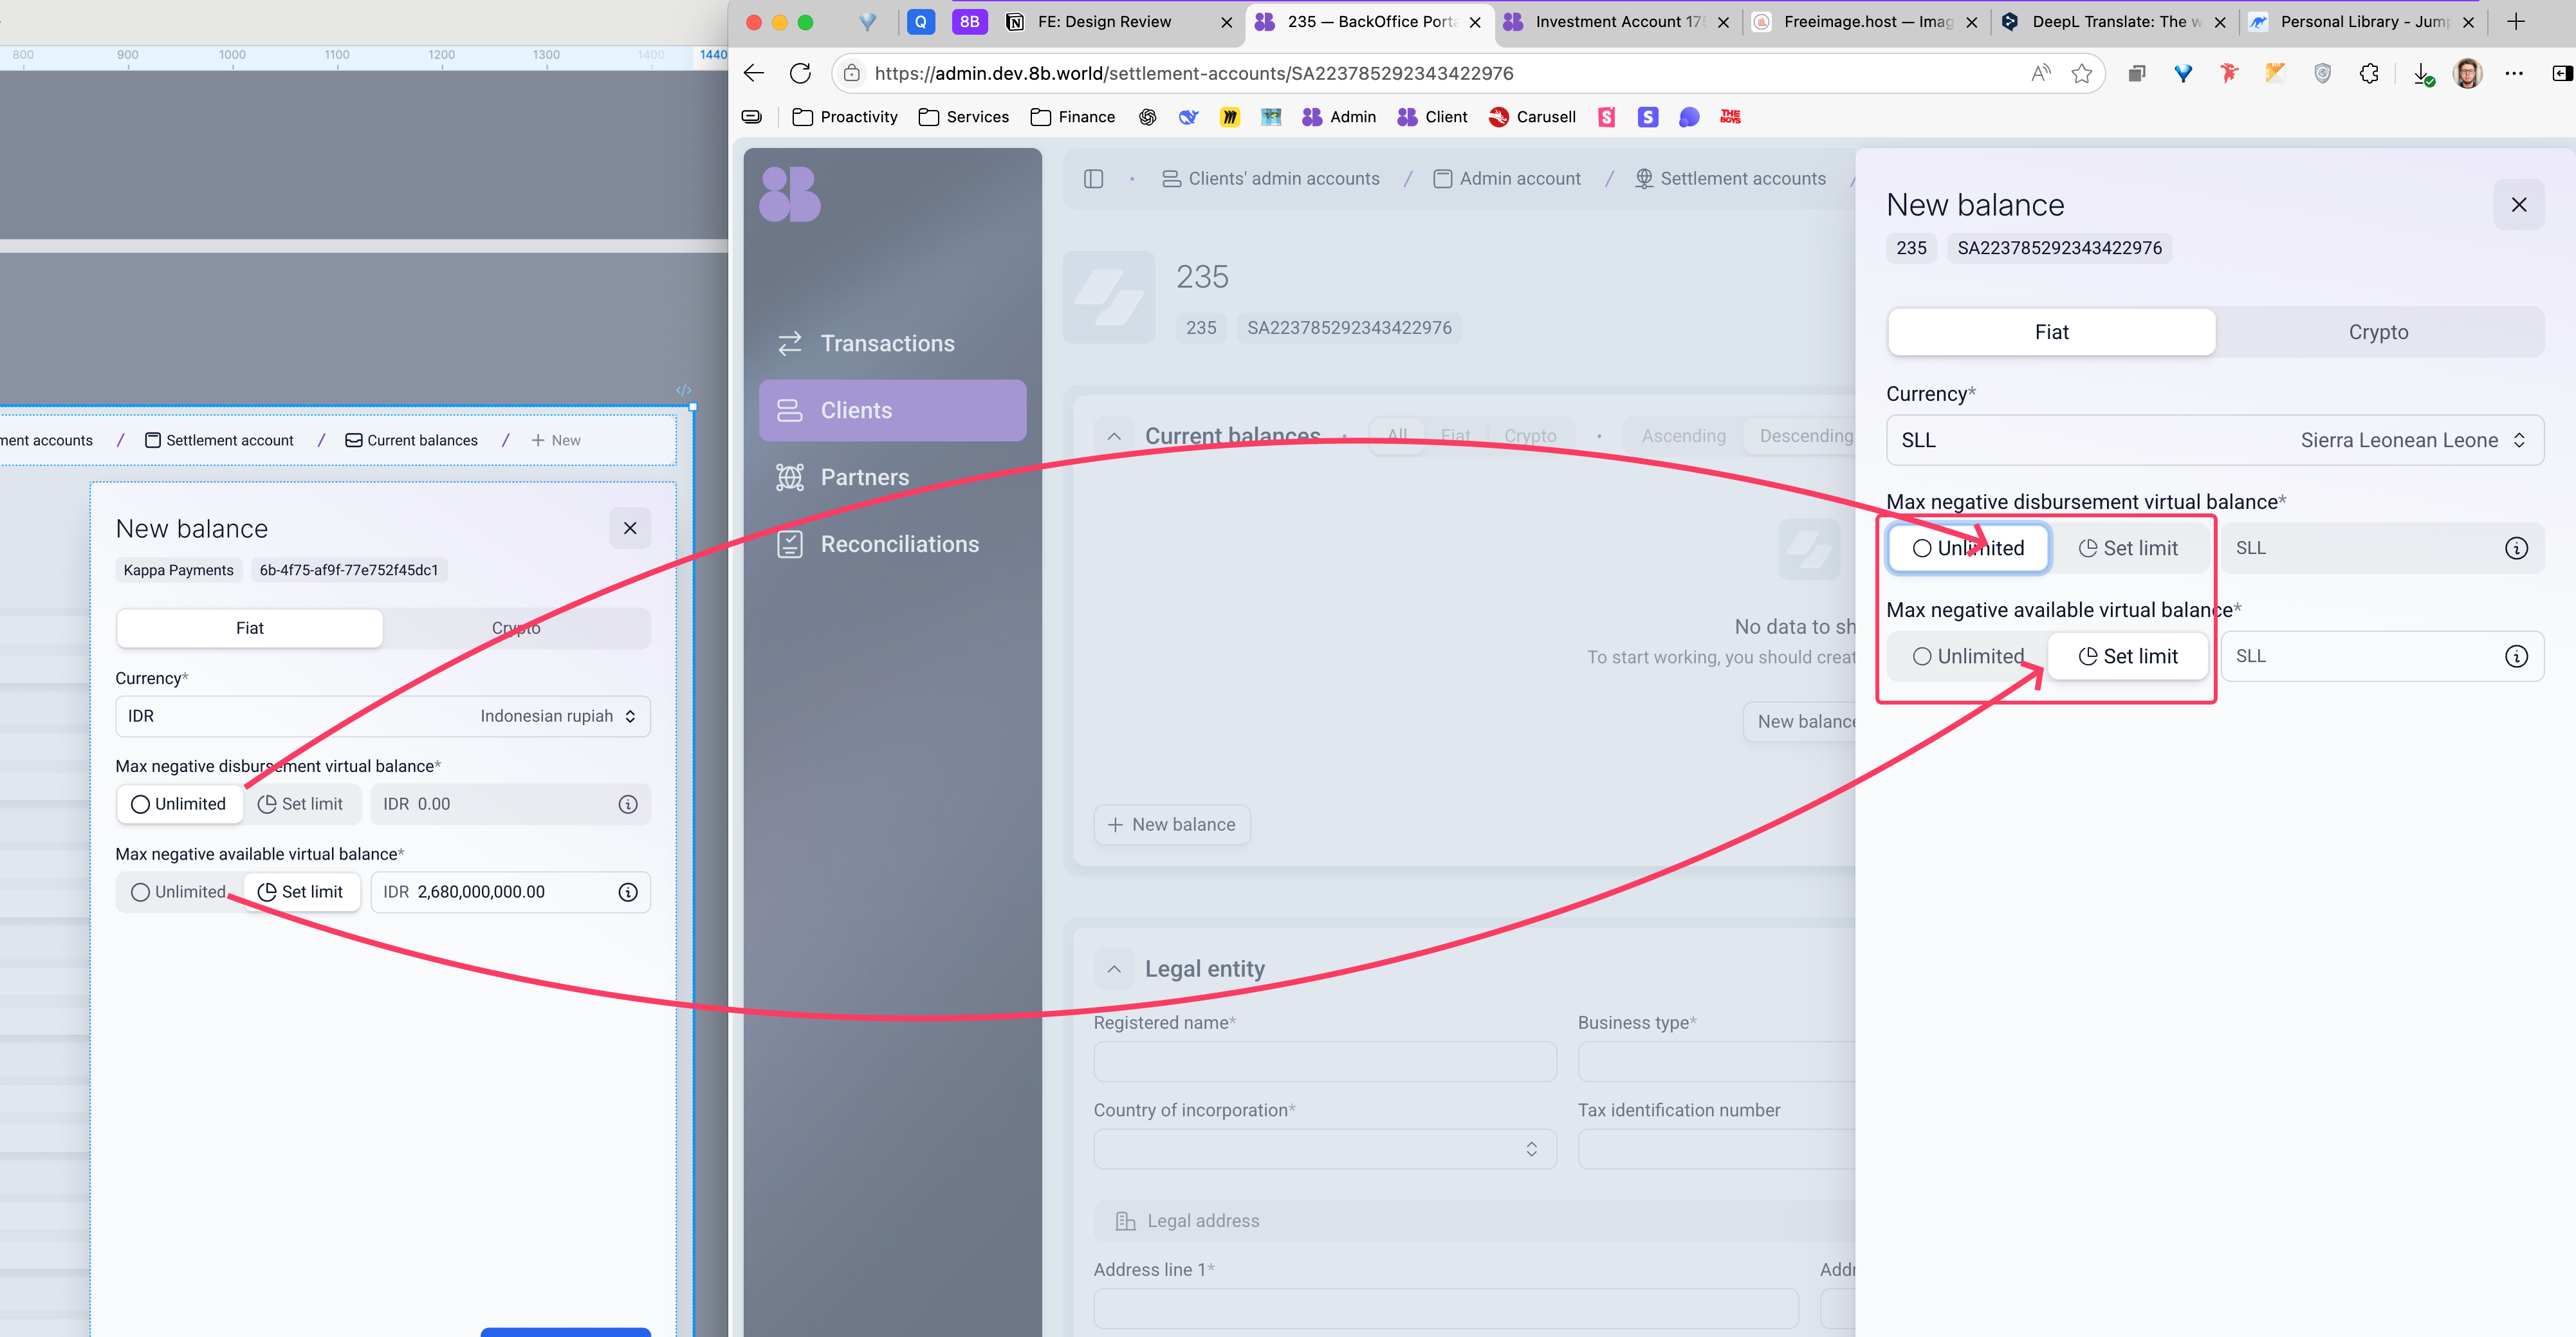Click the red creature extension icon in toolbar
This screenshot has width=2576, height=1337.
(x=2229, y=73)
